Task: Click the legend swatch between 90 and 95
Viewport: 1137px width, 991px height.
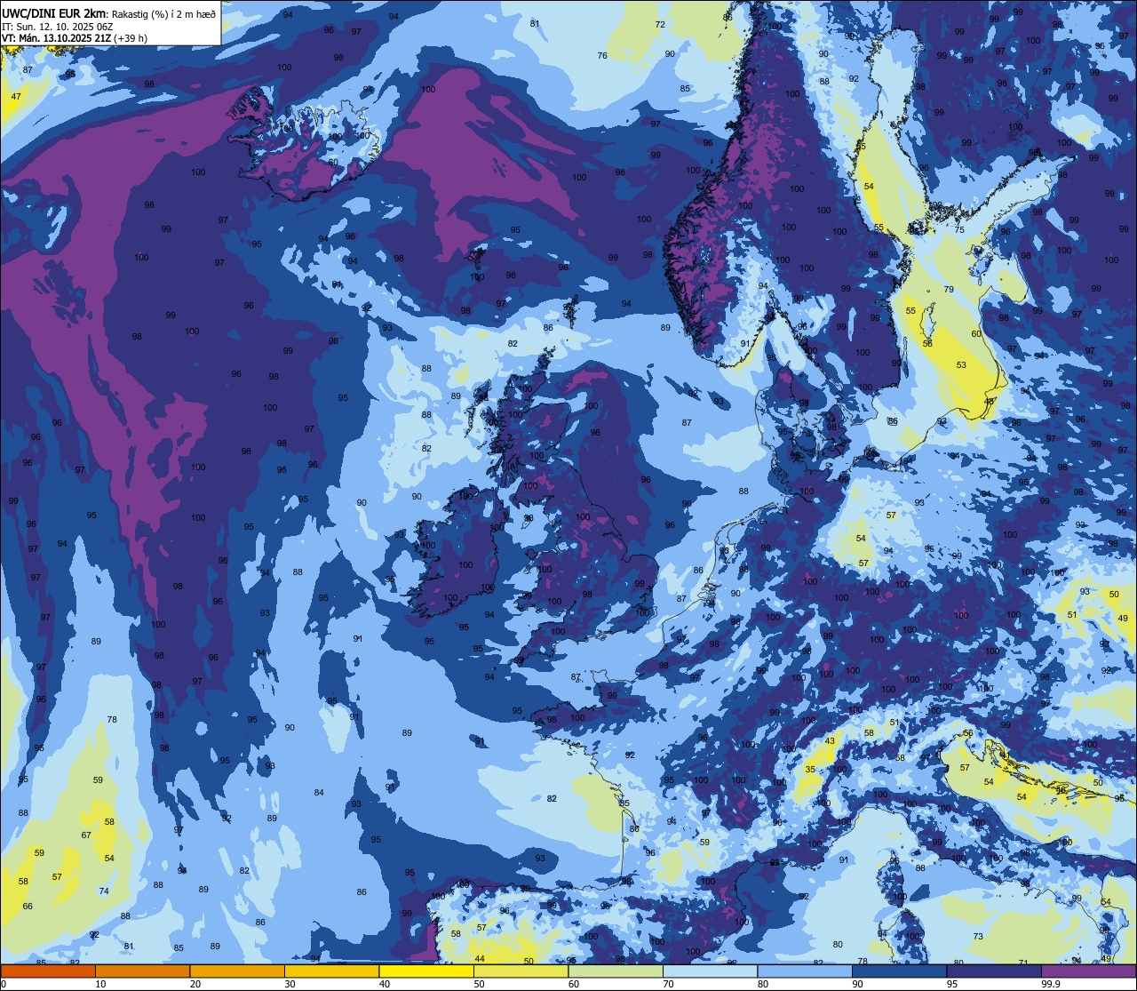Action: pos(899,971)
